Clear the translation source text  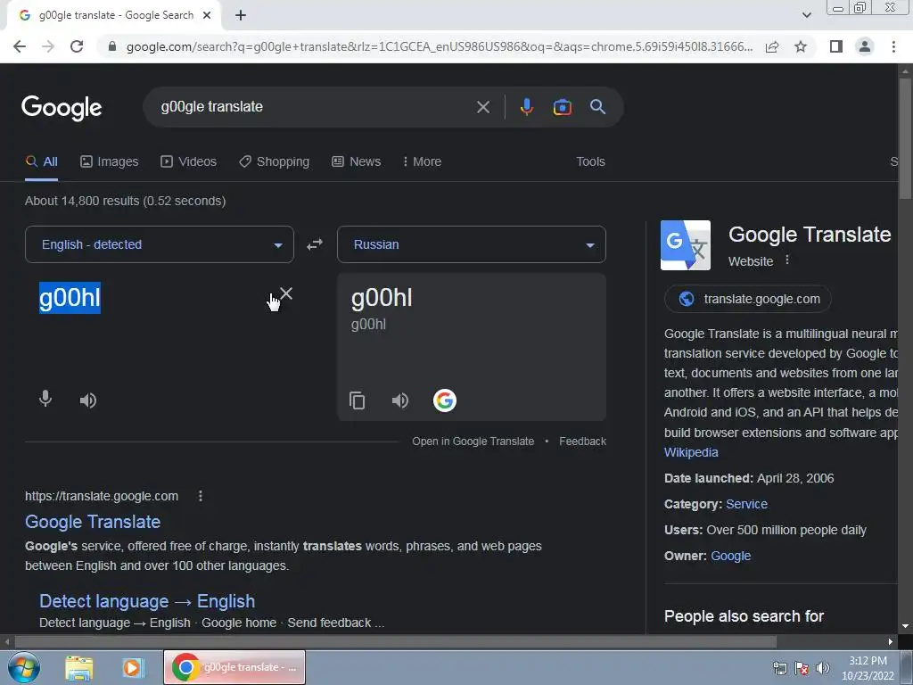tap(286, 293)
